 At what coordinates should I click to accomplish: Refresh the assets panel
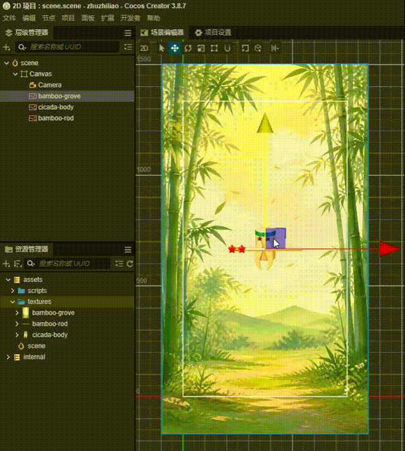(130, 264)
